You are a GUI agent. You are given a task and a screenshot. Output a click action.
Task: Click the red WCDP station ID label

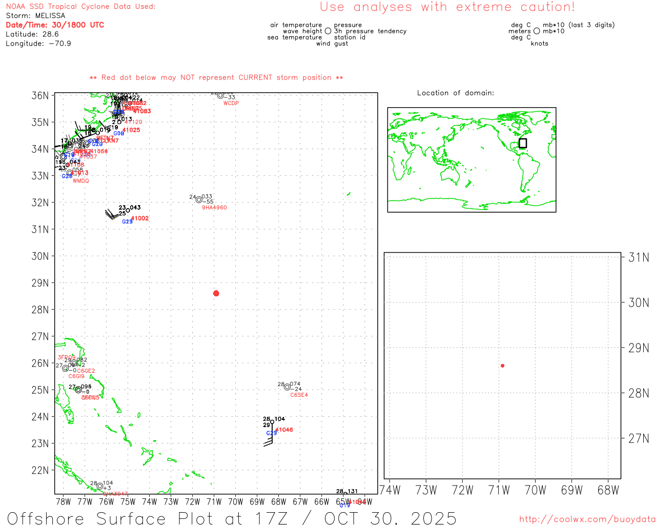coord(231,104)
